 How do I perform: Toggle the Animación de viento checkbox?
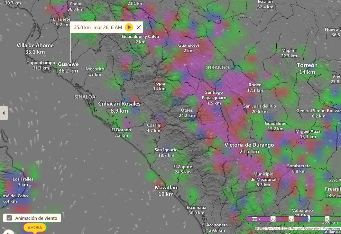[9, 218]
